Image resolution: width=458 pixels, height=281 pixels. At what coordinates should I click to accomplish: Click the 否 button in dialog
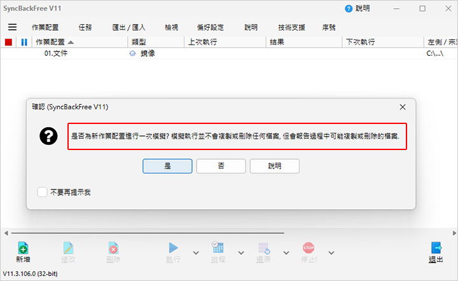[x=221, y=166]
